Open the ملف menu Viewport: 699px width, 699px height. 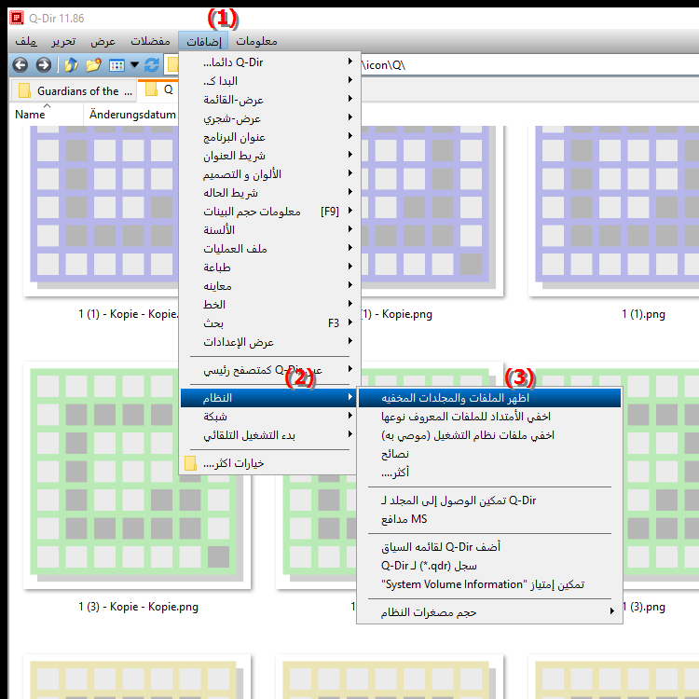(x=26, y=41)
